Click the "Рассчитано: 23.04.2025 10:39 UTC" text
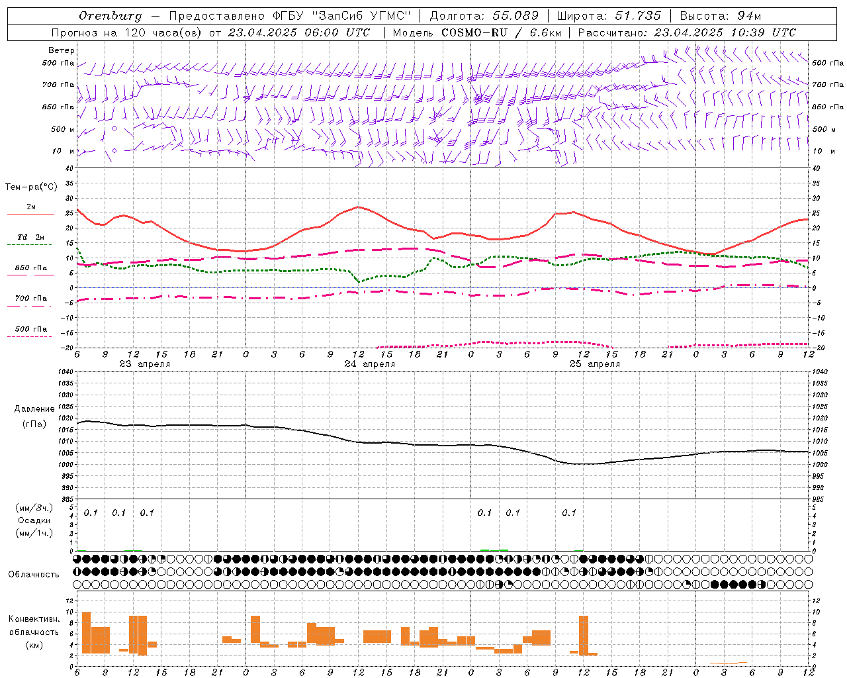The image size is (847, 678). [687, 32]
